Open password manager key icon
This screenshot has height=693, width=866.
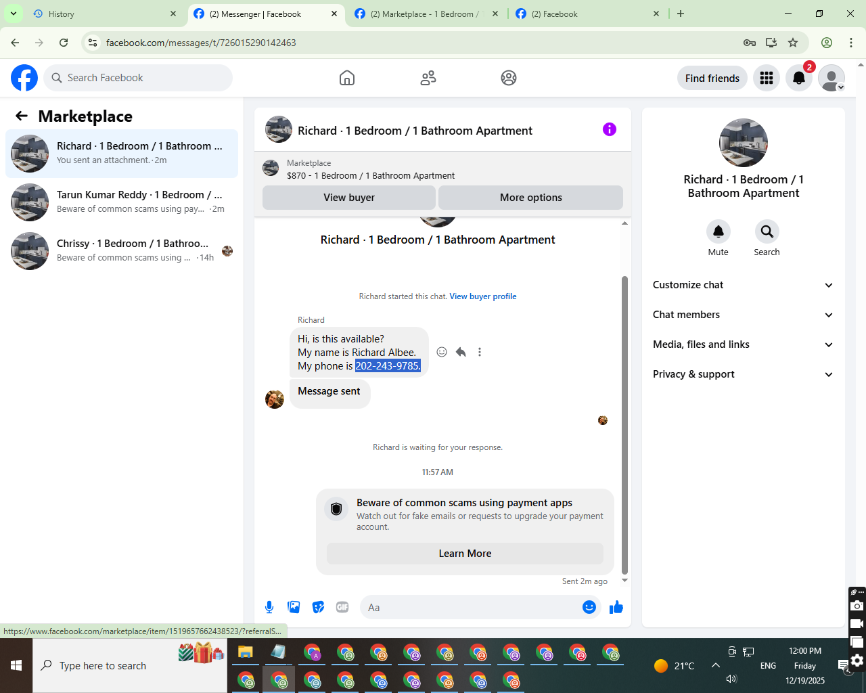[x=750, y=43]
